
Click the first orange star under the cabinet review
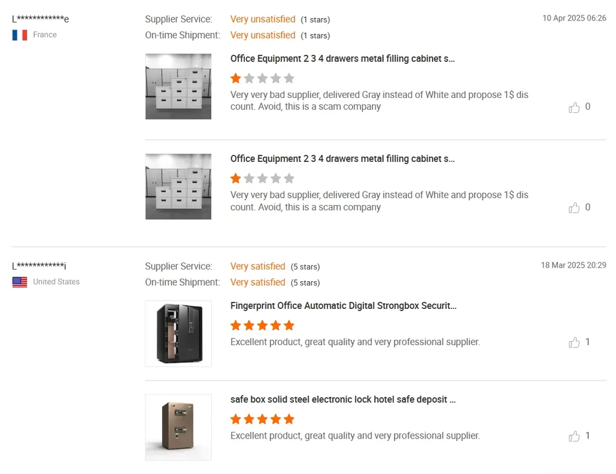[236, 77]
